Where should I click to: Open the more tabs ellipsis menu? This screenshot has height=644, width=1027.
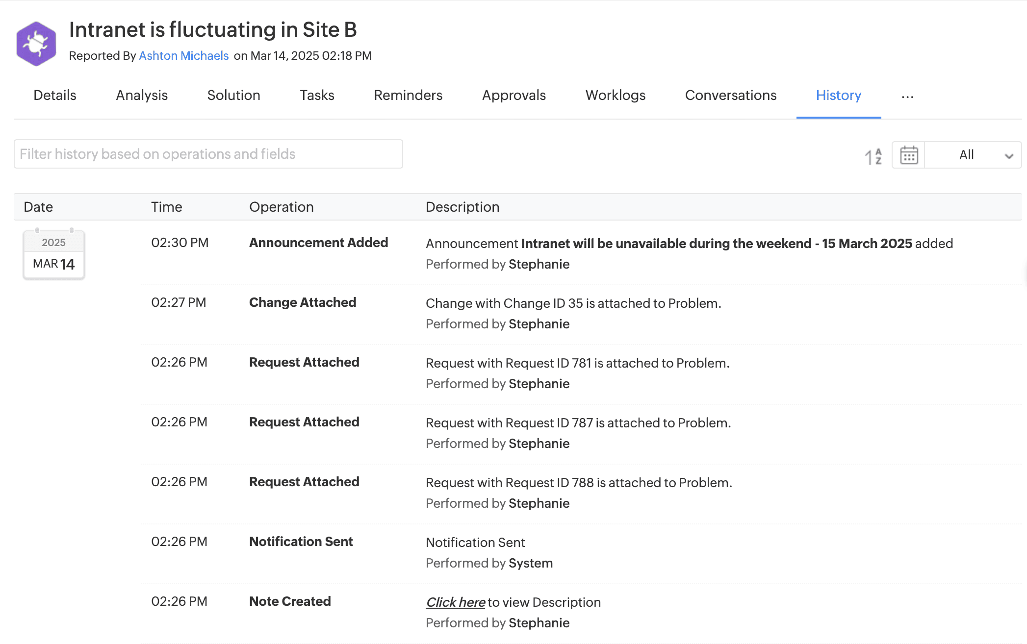click(907, 97)
